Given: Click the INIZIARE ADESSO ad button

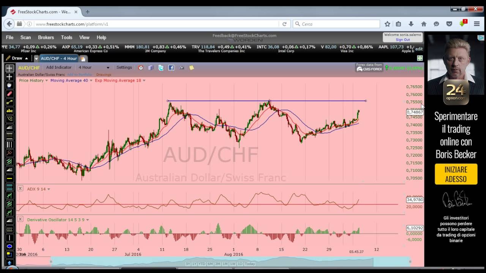Looking at the screenshot, I should (x=456, y=174).
